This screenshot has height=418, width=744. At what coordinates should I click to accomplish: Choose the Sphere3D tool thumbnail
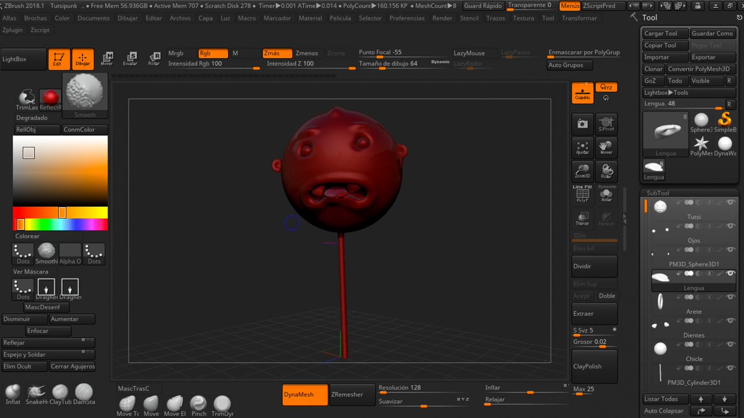pos(701,122)
